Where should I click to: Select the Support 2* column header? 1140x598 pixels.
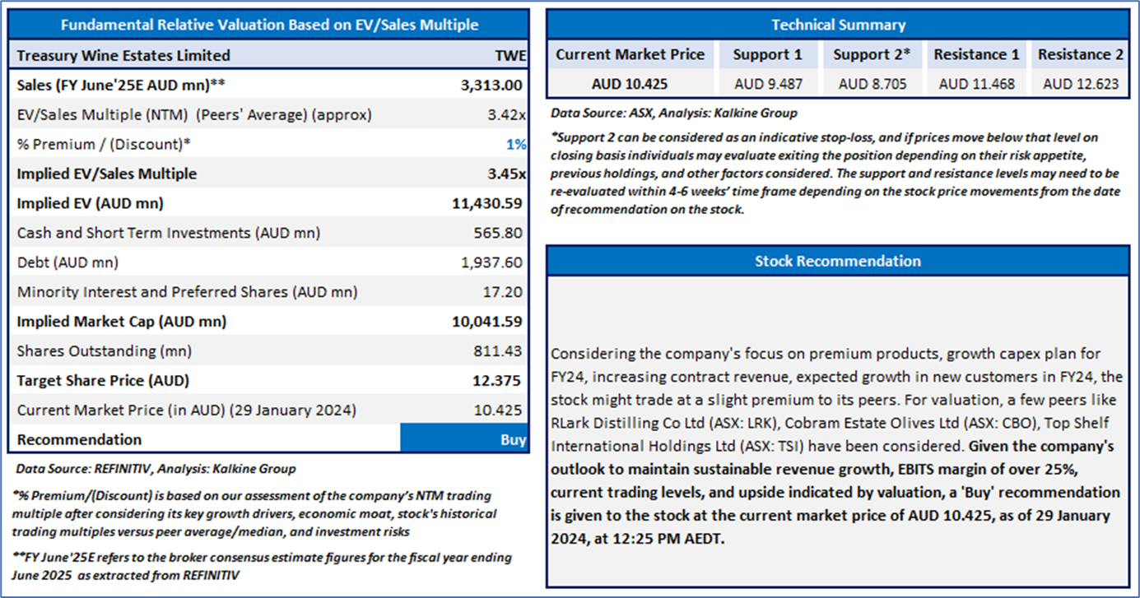[872, 54]
